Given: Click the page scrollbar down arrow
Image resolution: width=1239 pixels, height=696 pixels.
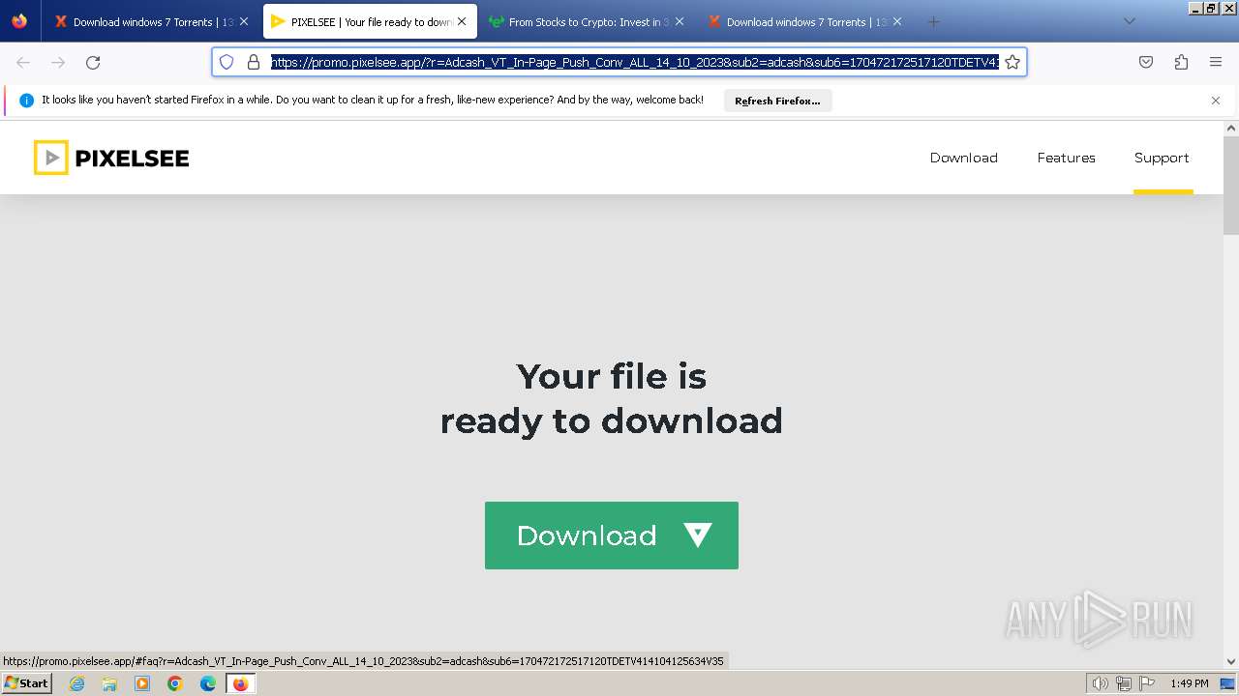Looking at the screenshot, I should click(x=1231, y=661).
